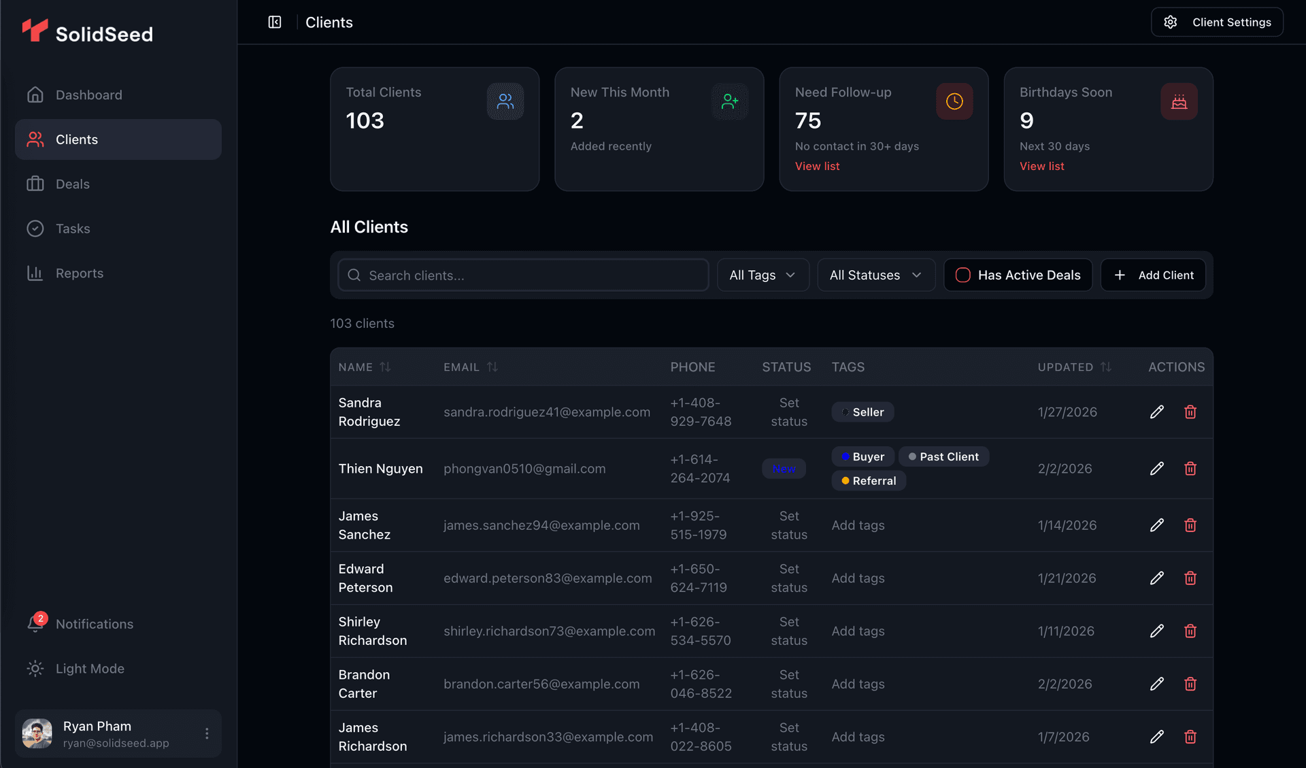
Task: Open the Dashboard from the sidebar
Action: click(x=88, y=95)
